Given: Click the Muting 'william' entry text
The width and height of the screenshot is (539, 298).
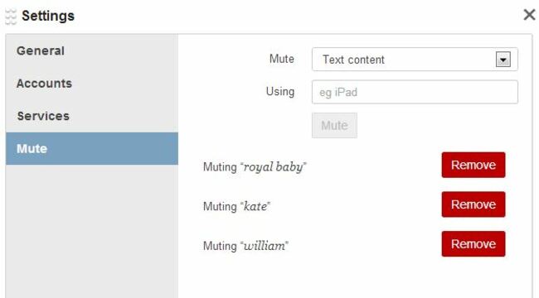Looking at the screenshot, I should click(245, 246).
